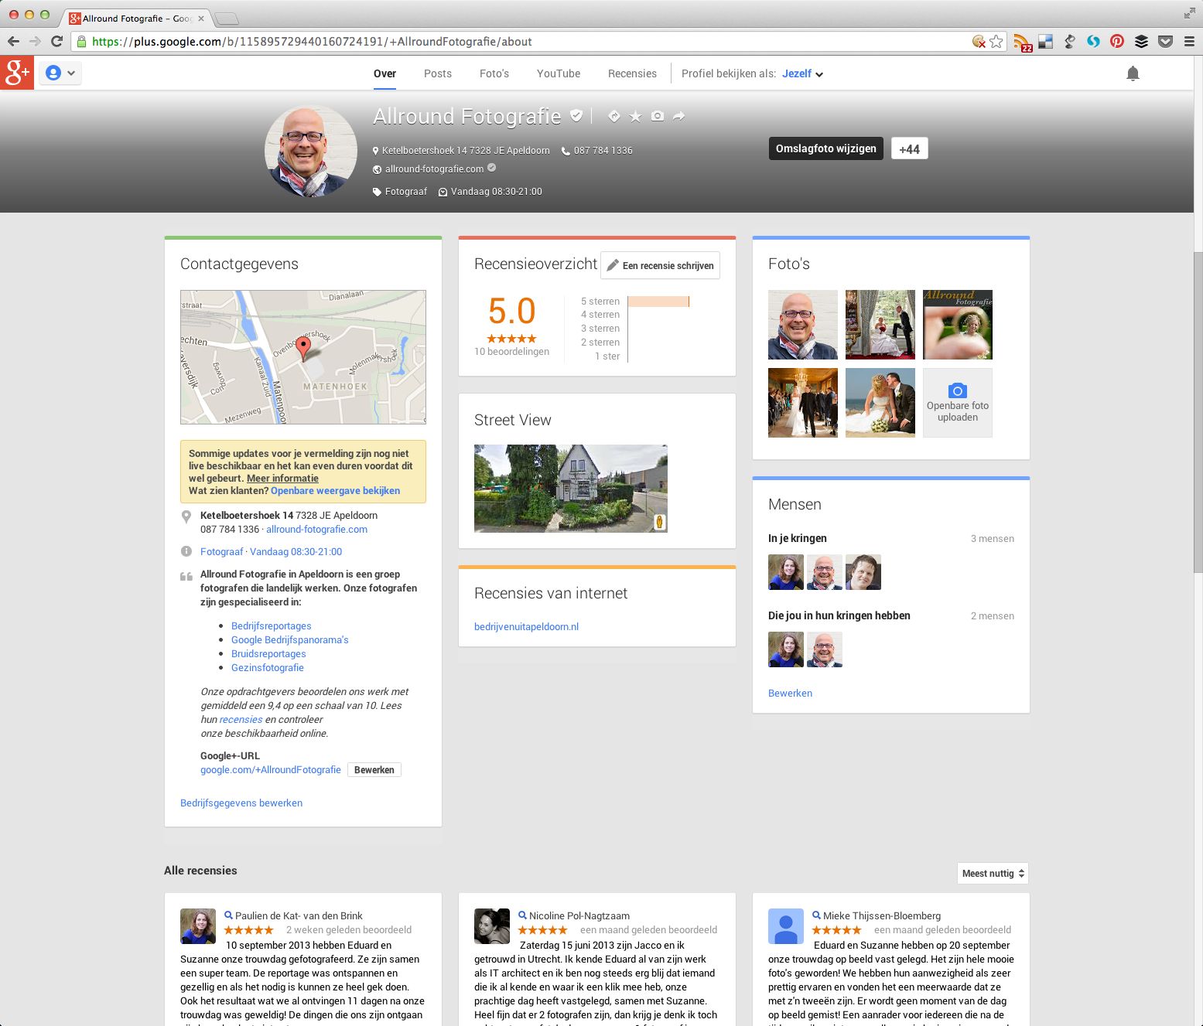Open the notifications bell
Viewport: 1203px width, 1026px height.
pos(1133,73)
